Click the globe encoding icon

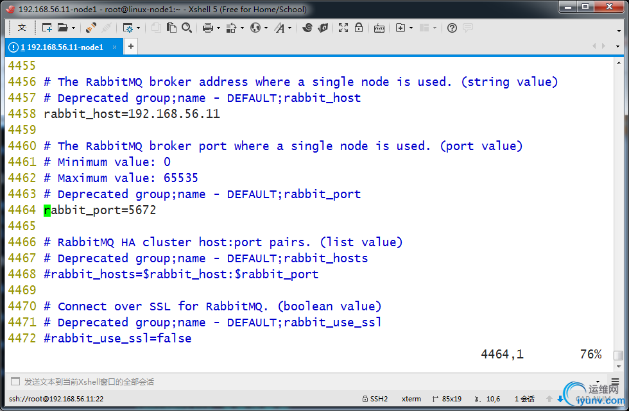(x=255, y=28)
